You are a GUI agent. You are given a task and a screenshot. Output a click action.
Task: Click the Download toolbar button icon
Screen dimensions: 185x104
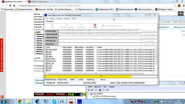coord(81,25)
